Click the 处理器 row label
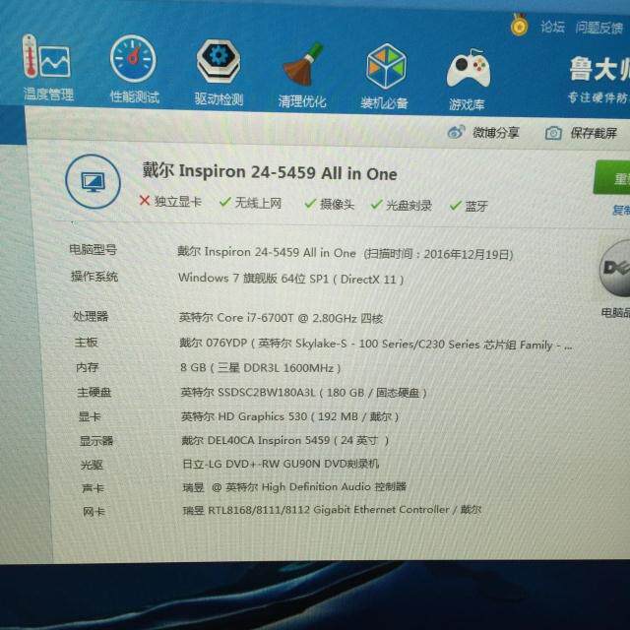 pos(91,316)
